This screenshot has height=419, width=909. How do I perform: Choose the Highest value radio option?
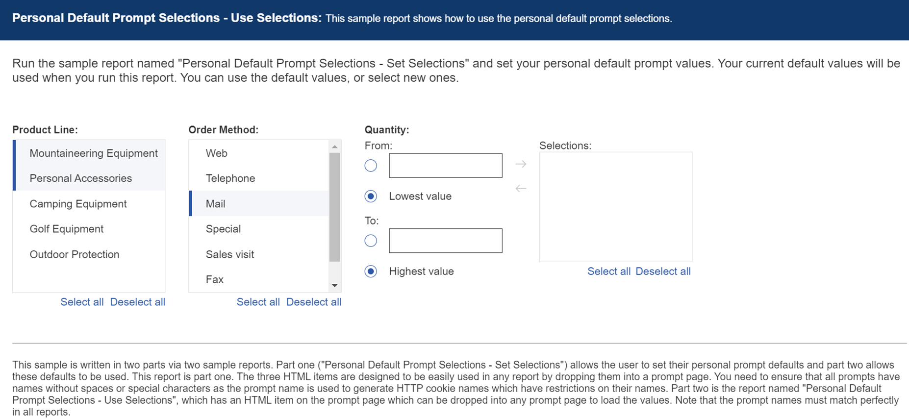coord(371,271)
